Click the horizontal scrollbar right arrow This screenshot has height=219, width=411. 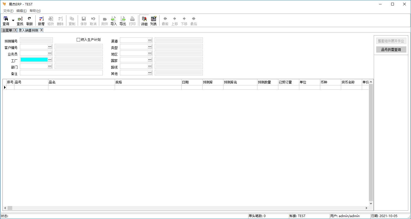[366, 208]
